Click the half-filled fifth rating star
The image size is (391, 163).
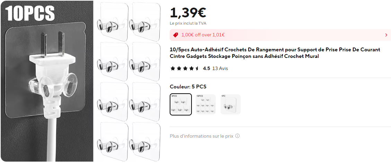point(197,68)
